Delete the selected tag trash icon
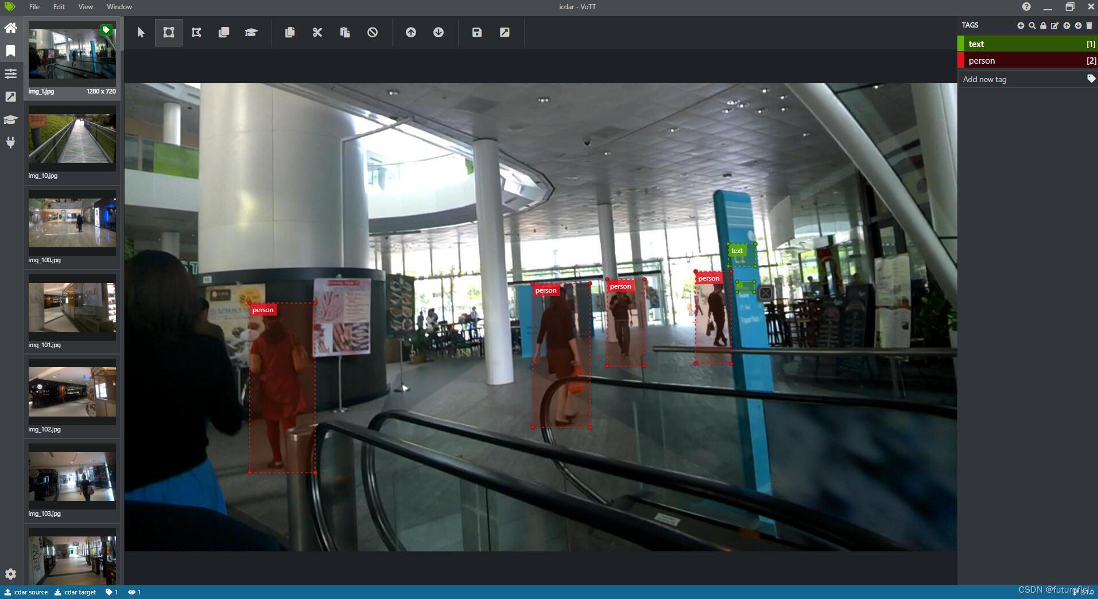 point(1089,25)
